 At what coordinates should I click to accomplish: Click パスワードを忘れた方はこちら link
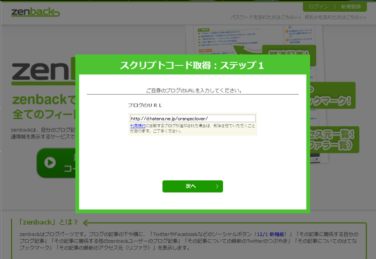(266, 17)
